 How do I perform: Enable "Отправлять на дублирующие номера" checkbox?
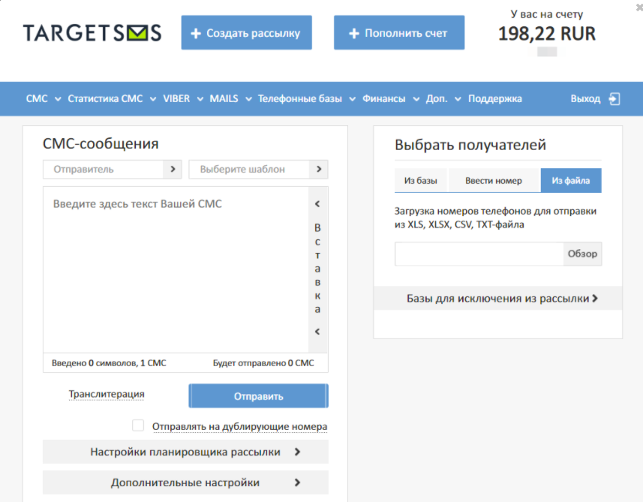pos(138,425)
